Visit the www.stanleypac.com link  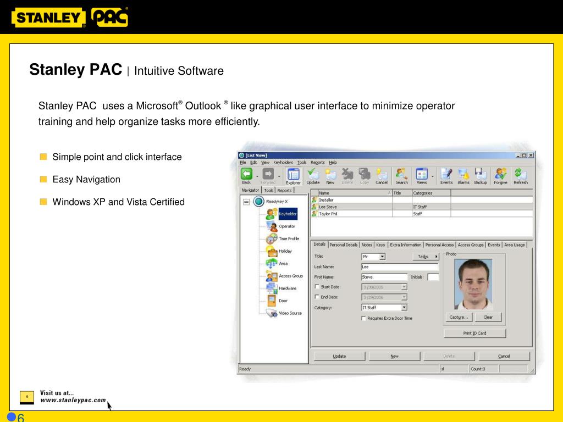(x=73, y=400)
